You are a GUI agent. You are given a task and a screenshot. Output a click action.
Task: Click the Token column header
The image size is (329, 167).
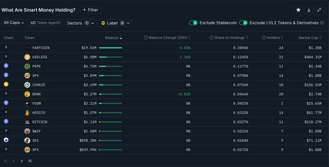(x=29, y=38)
